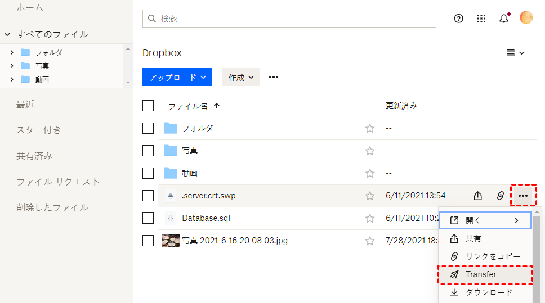The image size is (545, 303).
Task: Open the help question mark icon
Action: [x=458, y=19]
